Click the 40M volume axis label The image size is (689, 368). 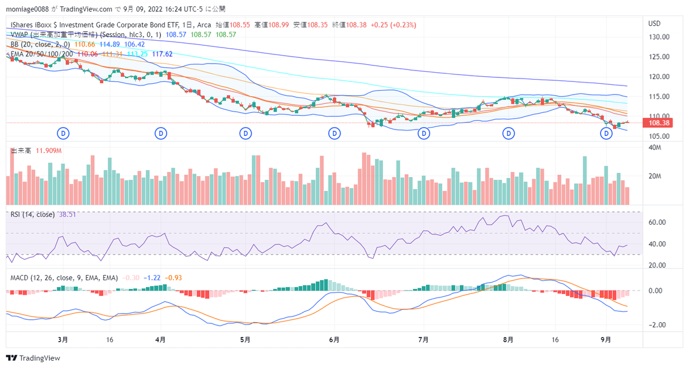coord(655,147)
